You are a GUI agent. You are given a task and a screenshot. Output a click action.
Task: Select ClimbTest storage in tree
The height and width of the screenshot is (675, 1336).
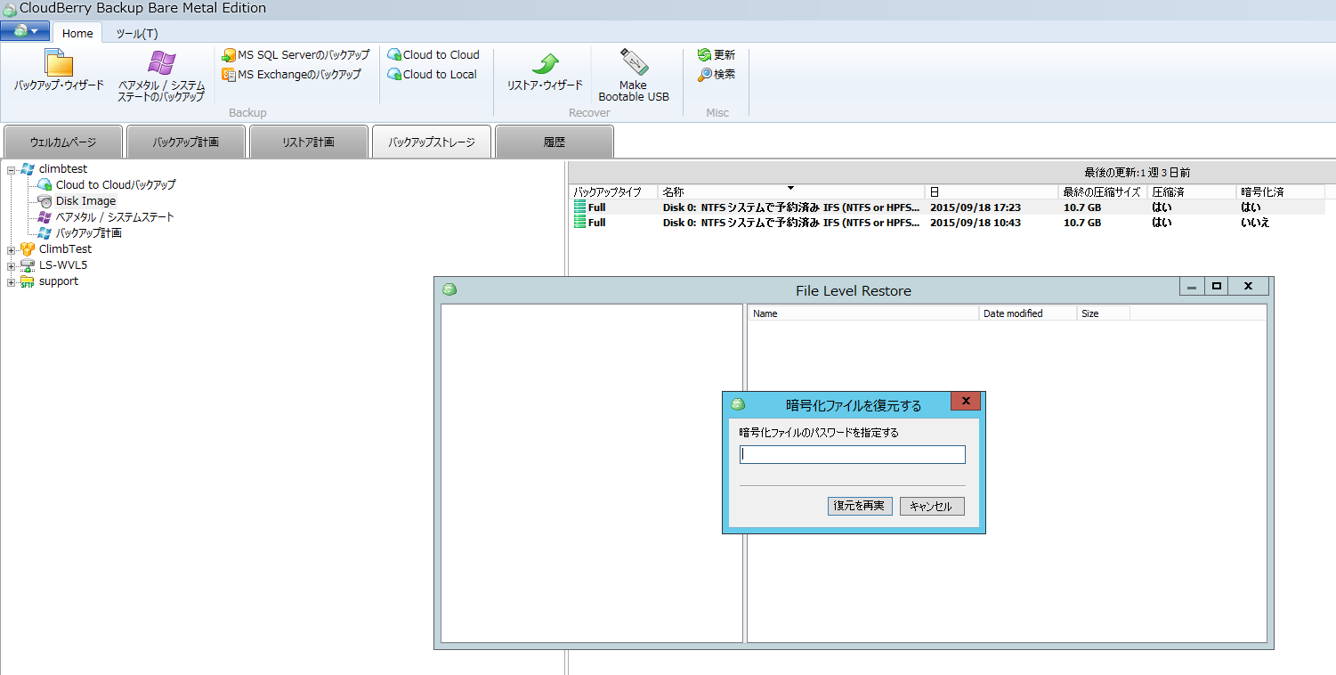[65, 248]
